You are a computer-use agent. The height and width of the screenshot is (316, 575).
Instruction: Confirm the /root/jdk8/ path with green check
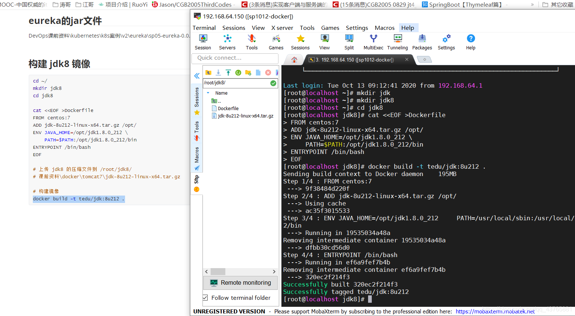pos(273,83)
